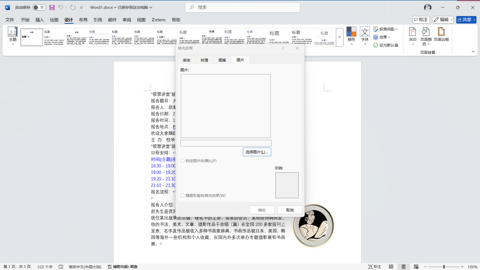
Task: Open the 文件 File menu
Action: 10,20
